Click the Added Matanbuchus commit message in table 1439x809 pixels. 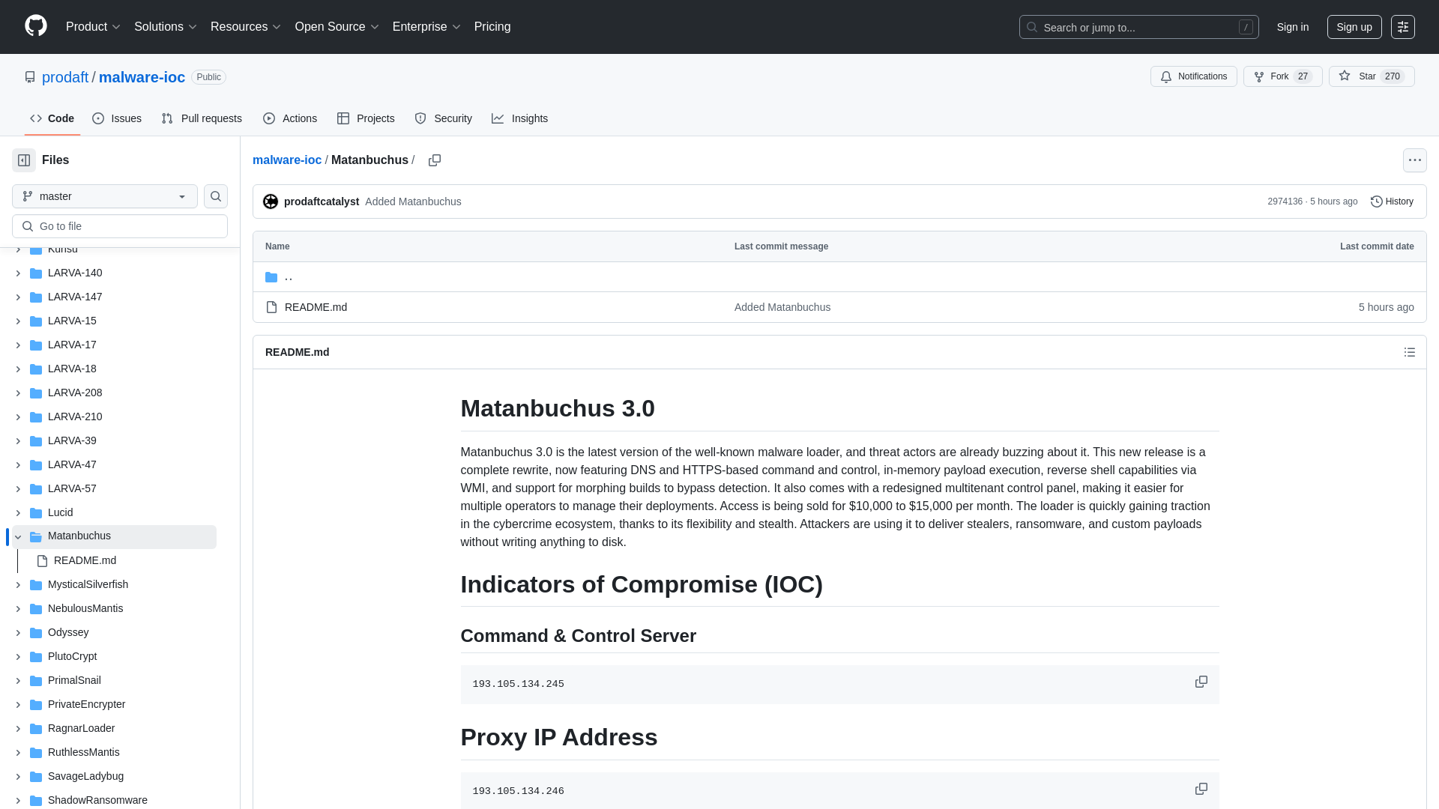(782, 307)
